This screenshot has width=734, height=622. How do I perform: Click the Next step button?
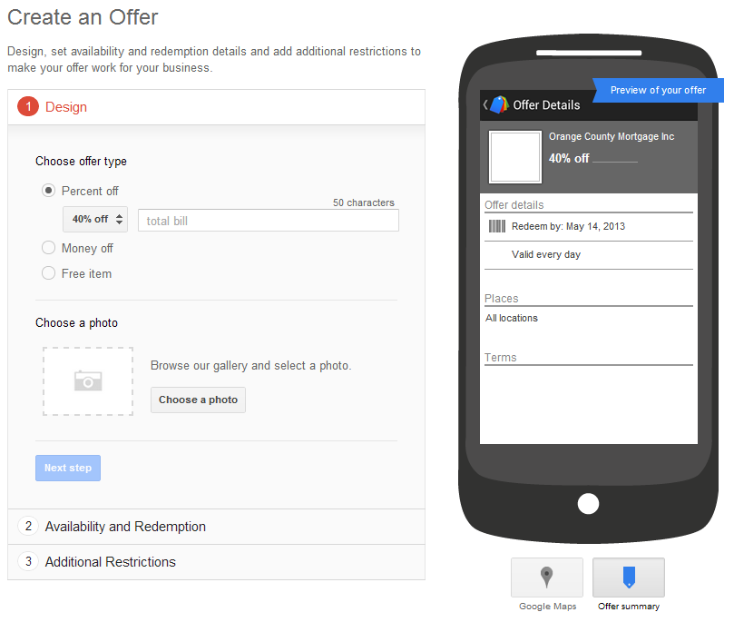(67, 468)
